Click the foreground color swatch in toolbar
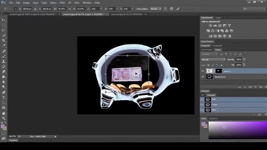Viewport: 267px width, 150px height. click(3, 126)
